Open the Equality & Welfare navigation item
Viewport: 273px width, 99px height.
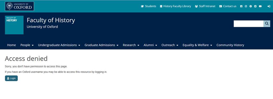coord(196,45)
